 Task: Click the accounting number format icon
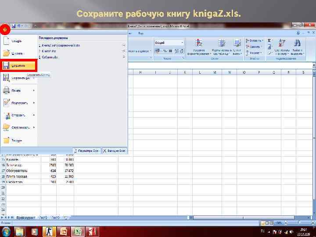click(x=158, y=51)
